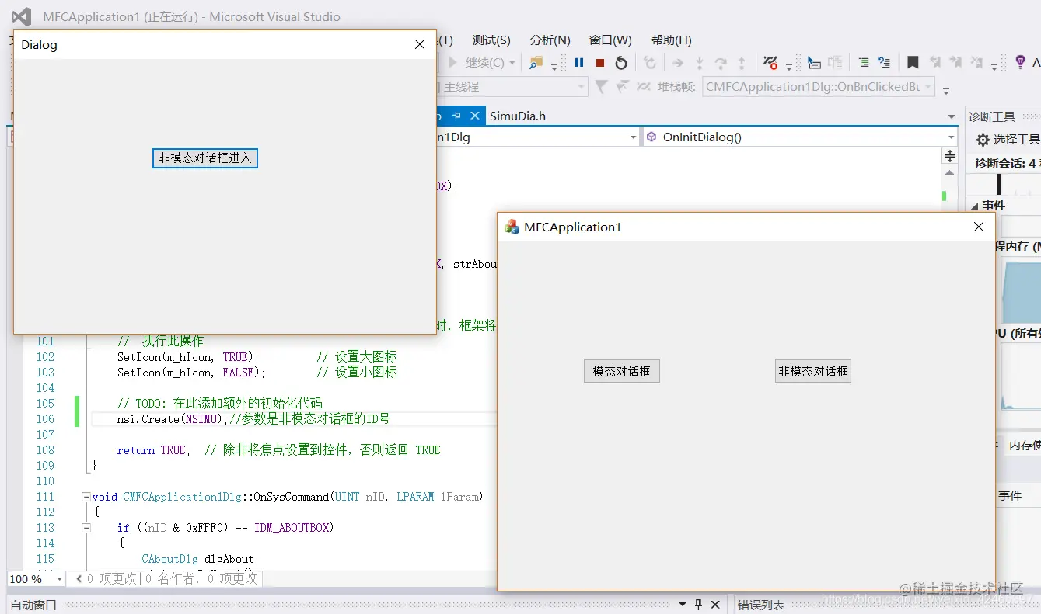Restart the debugging session
1041x614 pixels.
[620, 63]
